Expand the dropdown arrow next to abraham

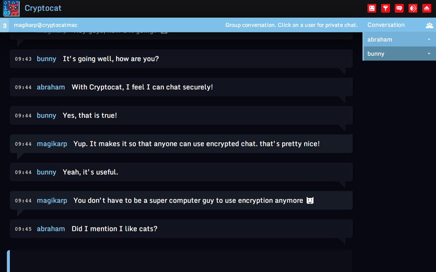pos(429,39)
